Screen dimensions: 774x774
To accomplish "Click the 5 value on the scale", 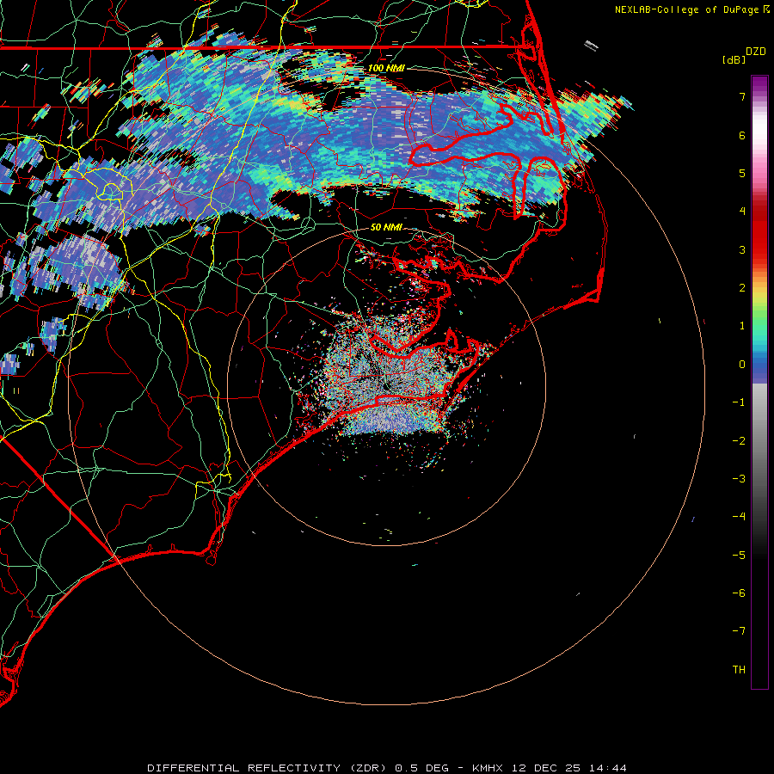I will [742, 174].
